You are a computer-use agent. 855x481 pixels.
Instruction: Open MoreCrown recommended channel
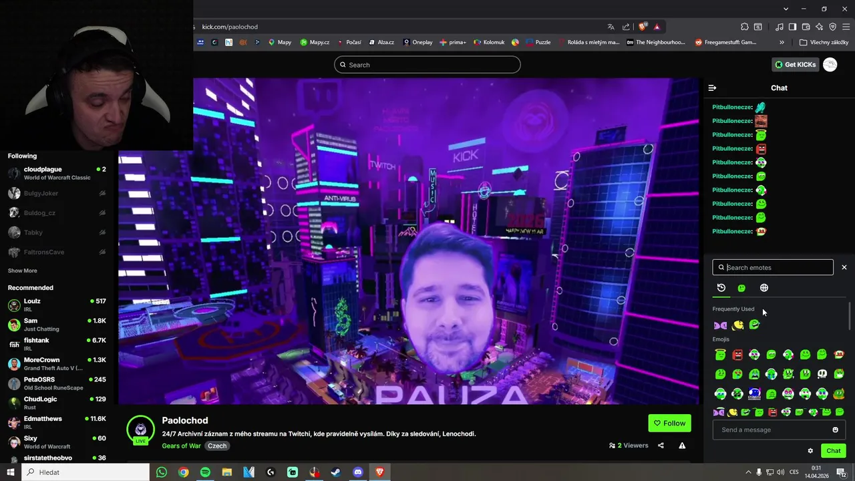coord(57,364)
